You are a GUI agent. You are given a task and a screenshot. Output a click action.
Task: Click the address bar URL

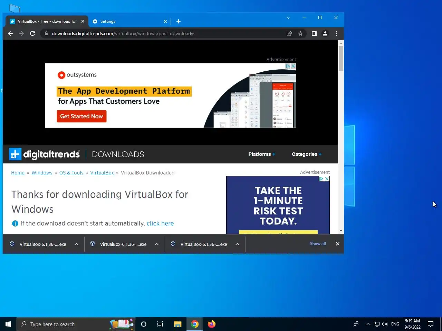123,33
